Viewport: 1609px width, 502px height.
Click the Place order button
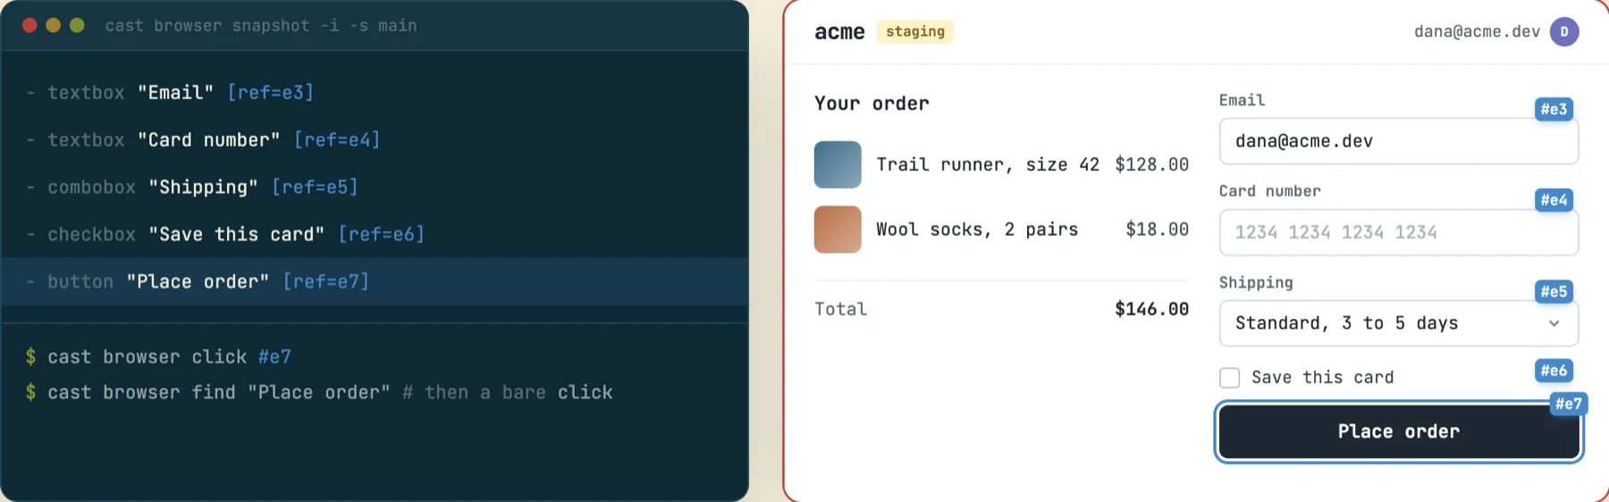pyautogui.click(x=1399, y=432)
